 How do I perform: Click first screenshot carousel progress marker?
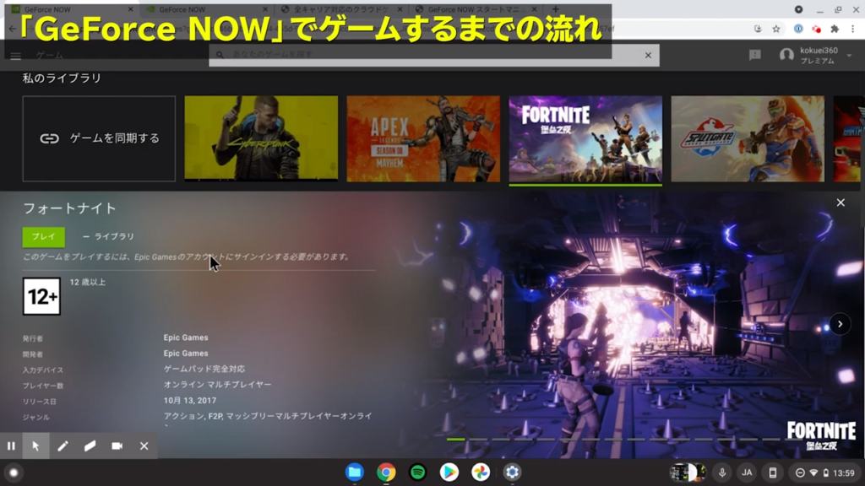coord(455,439)
